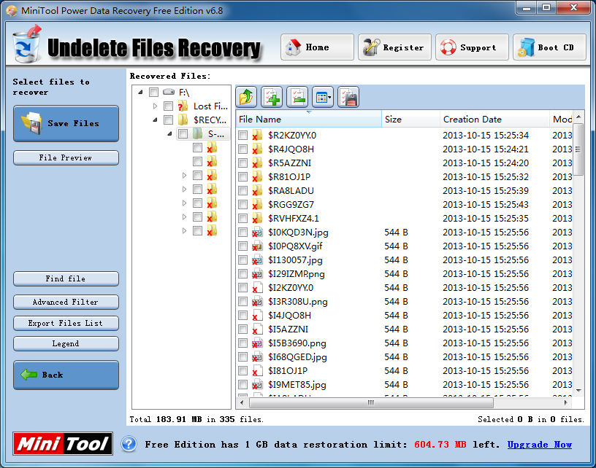Open the view mode toolbar dropdown
Viewport: 596px width, 468px height.
coord(323,97)
